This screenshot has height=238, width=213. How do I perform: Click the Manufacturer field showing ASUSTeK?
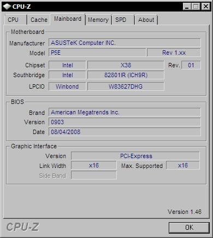[125, 43]
